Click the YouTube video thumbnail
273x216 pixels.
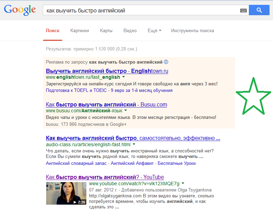pos(66,193)
